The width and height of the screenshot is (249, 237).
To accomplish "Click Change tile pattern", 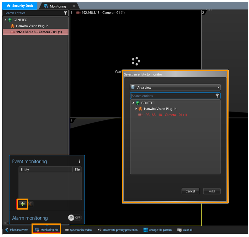I will [158, 230].
